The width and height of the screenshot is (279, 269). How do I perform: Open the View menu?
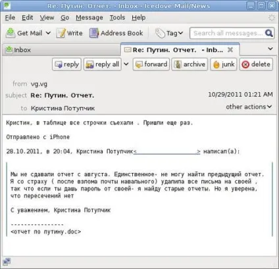(x=47, y=18)
